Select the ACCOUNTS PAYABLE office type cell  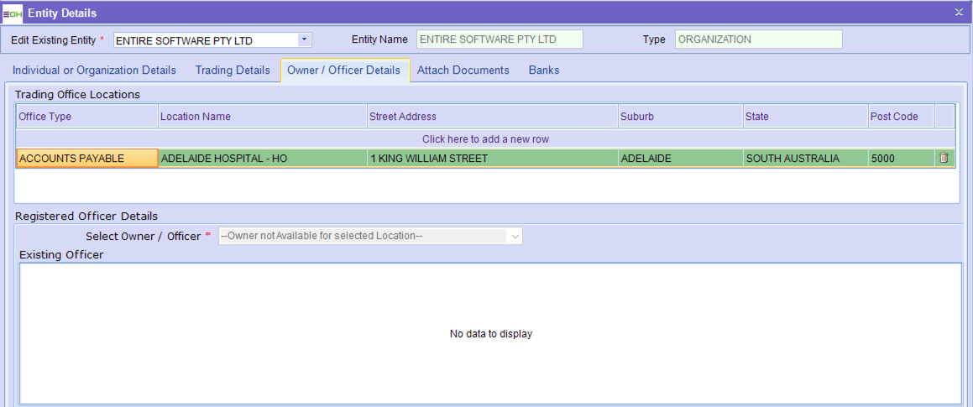click(86, 158)
